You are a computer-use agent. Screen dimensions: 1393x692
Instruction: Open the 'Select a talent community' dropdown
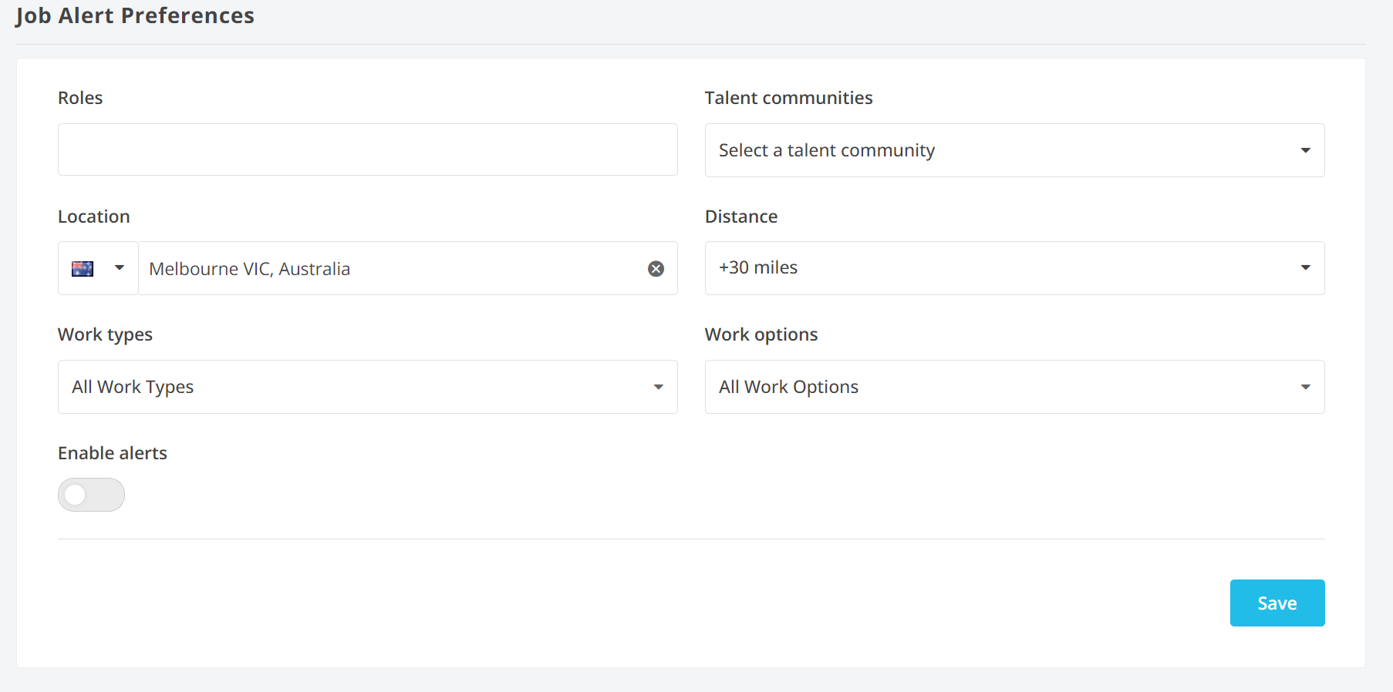[x=1003, y=150]
